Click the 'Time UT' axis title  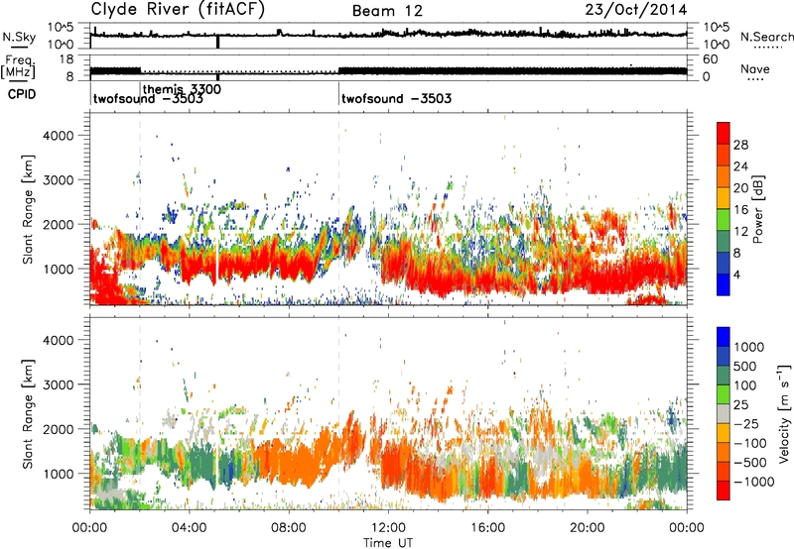388,543
